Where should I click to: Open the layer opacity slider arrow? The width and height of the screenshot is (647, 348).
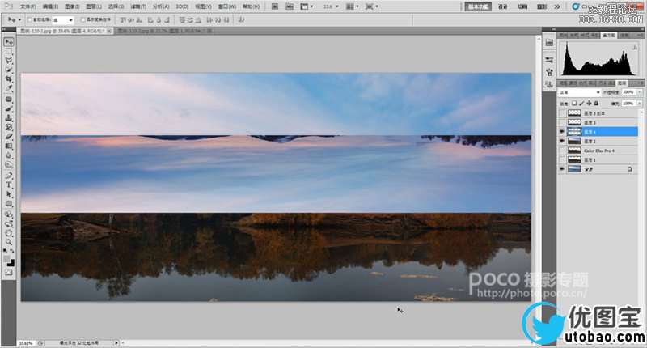click(640, 92)
